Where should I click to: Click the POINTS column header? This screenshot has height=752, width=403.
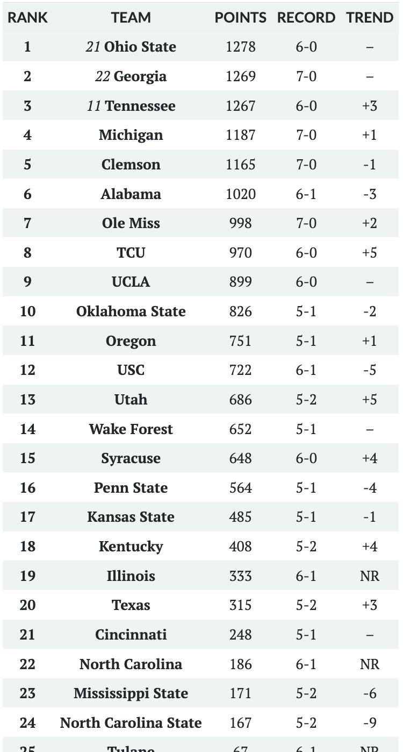point(240,18)
